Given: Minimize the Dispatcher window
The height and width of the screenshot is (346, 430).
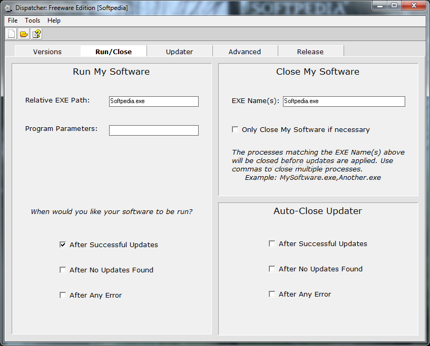Looking at the screenshot, I should pos(380,6).
